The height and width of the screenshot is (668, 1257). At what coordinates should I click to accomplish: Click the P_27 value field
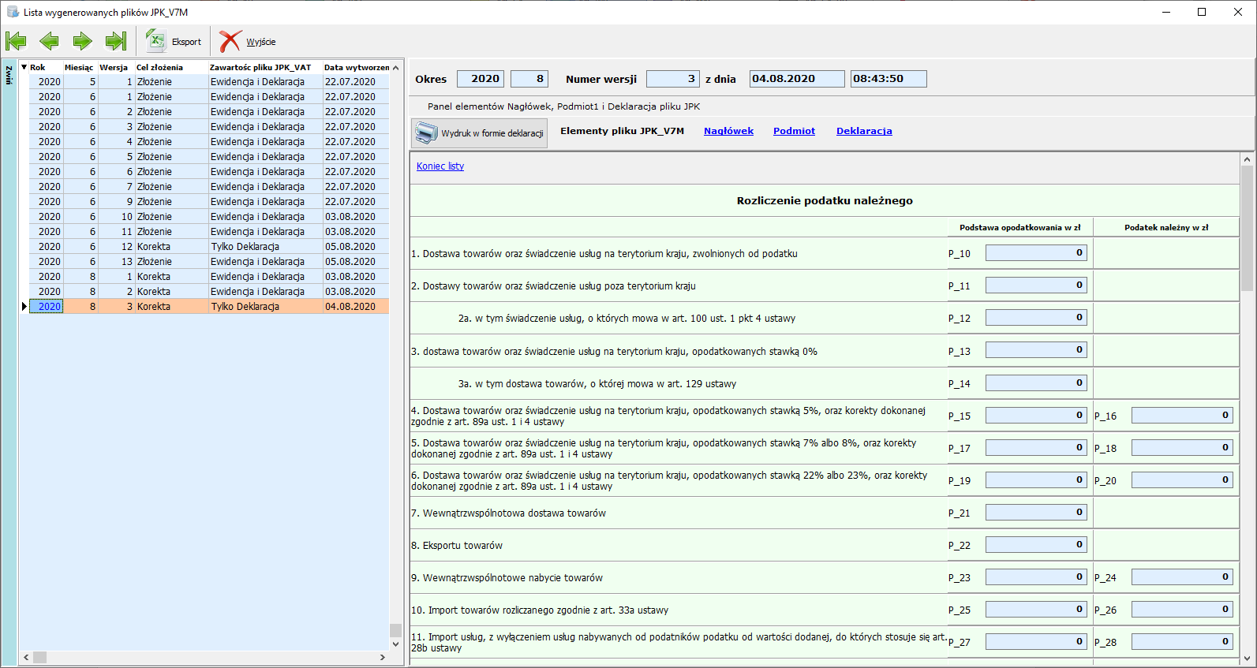click(1036, 642)
